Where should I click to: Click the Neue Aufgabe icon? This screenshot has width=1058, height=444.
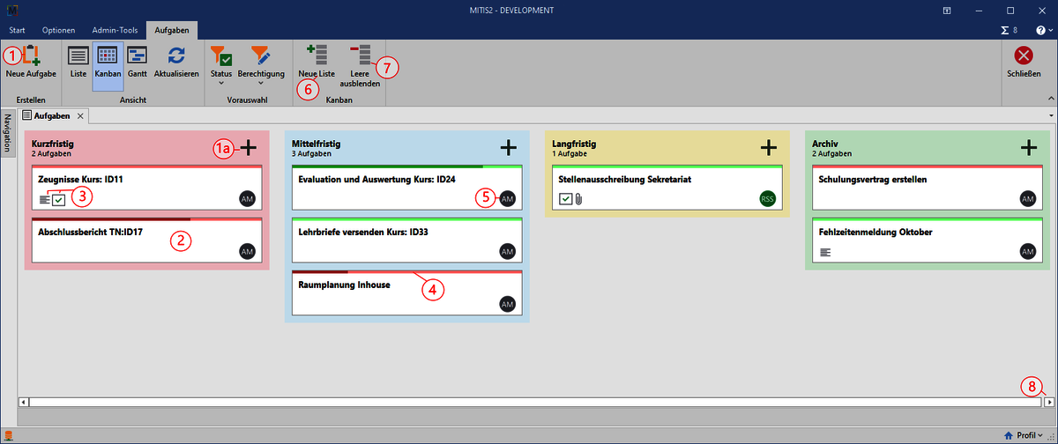click(x=31, y=57)
